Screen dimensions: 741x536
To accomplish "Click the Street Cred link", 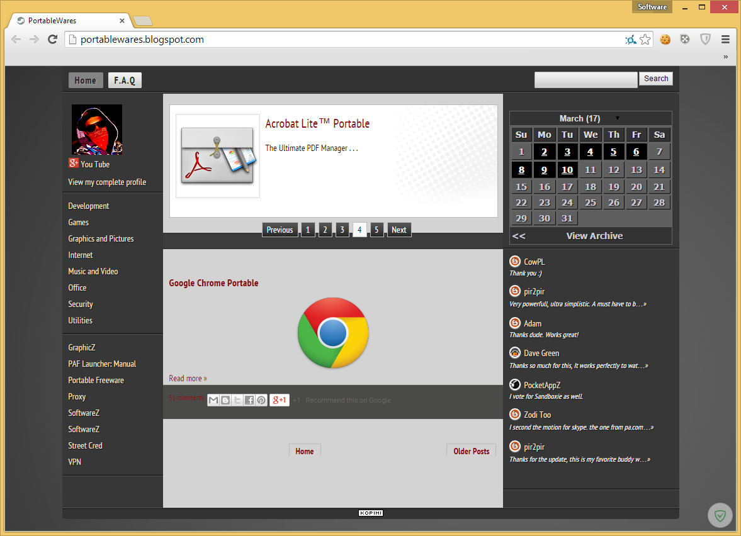I will pos(85,445).
